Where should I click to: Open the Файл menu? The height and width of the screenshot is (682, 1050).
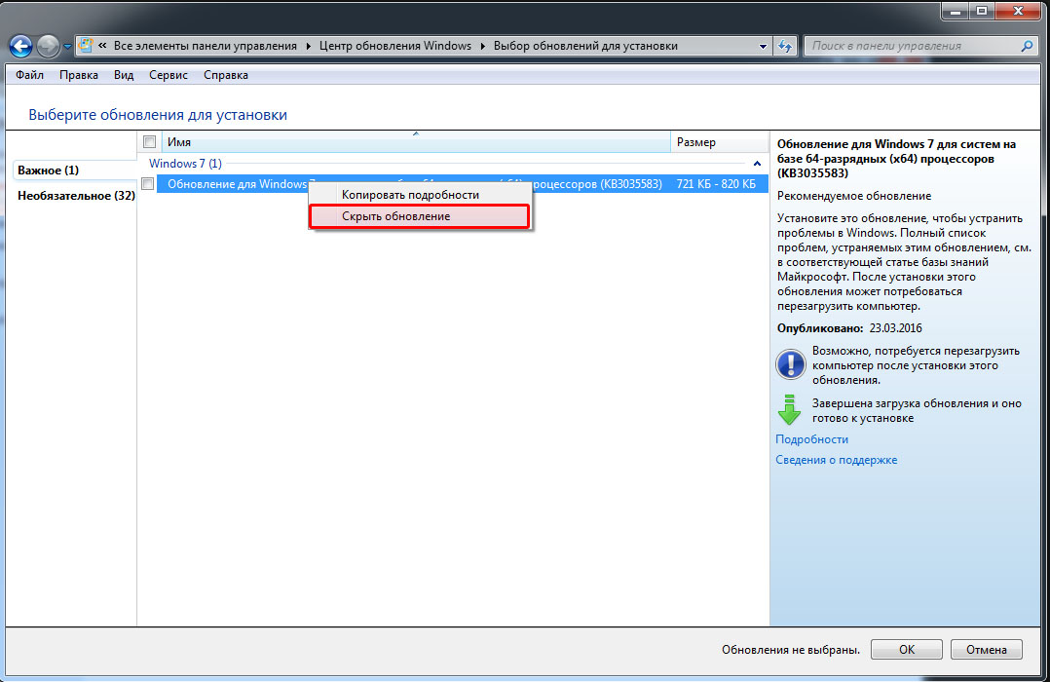[29, 75]
